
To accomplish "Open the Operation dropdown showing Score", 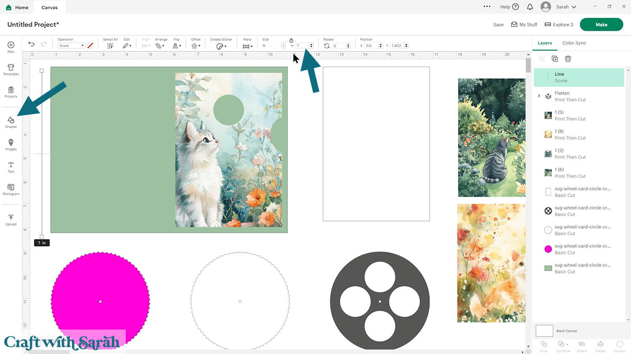I will pos(71,46).
